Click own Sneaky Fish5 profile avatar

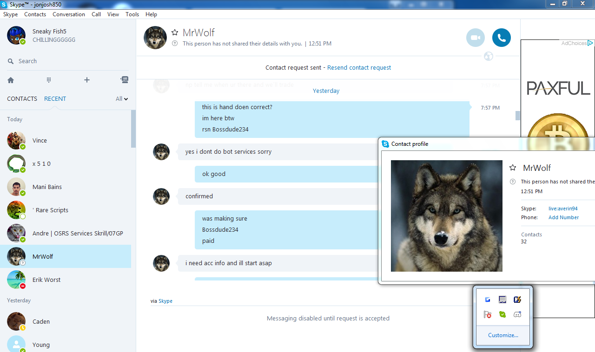[16, 35]
